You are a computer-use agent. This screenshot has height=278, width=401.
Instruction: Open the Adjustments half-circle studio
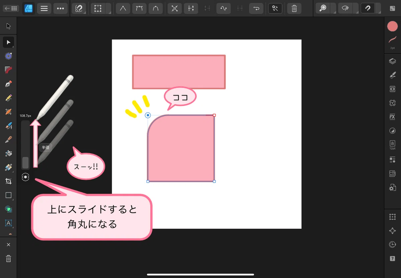click(x=392, y=131)
